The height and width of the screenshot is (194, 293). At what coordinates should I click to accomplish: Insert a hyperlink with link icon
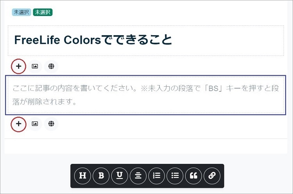(212, 176)
